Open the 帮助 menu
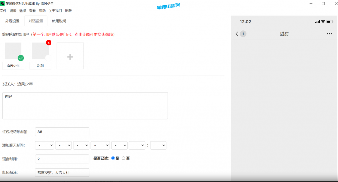Viewport: 338px width, 182px height. pyautogui.click(x=42, y=11)
